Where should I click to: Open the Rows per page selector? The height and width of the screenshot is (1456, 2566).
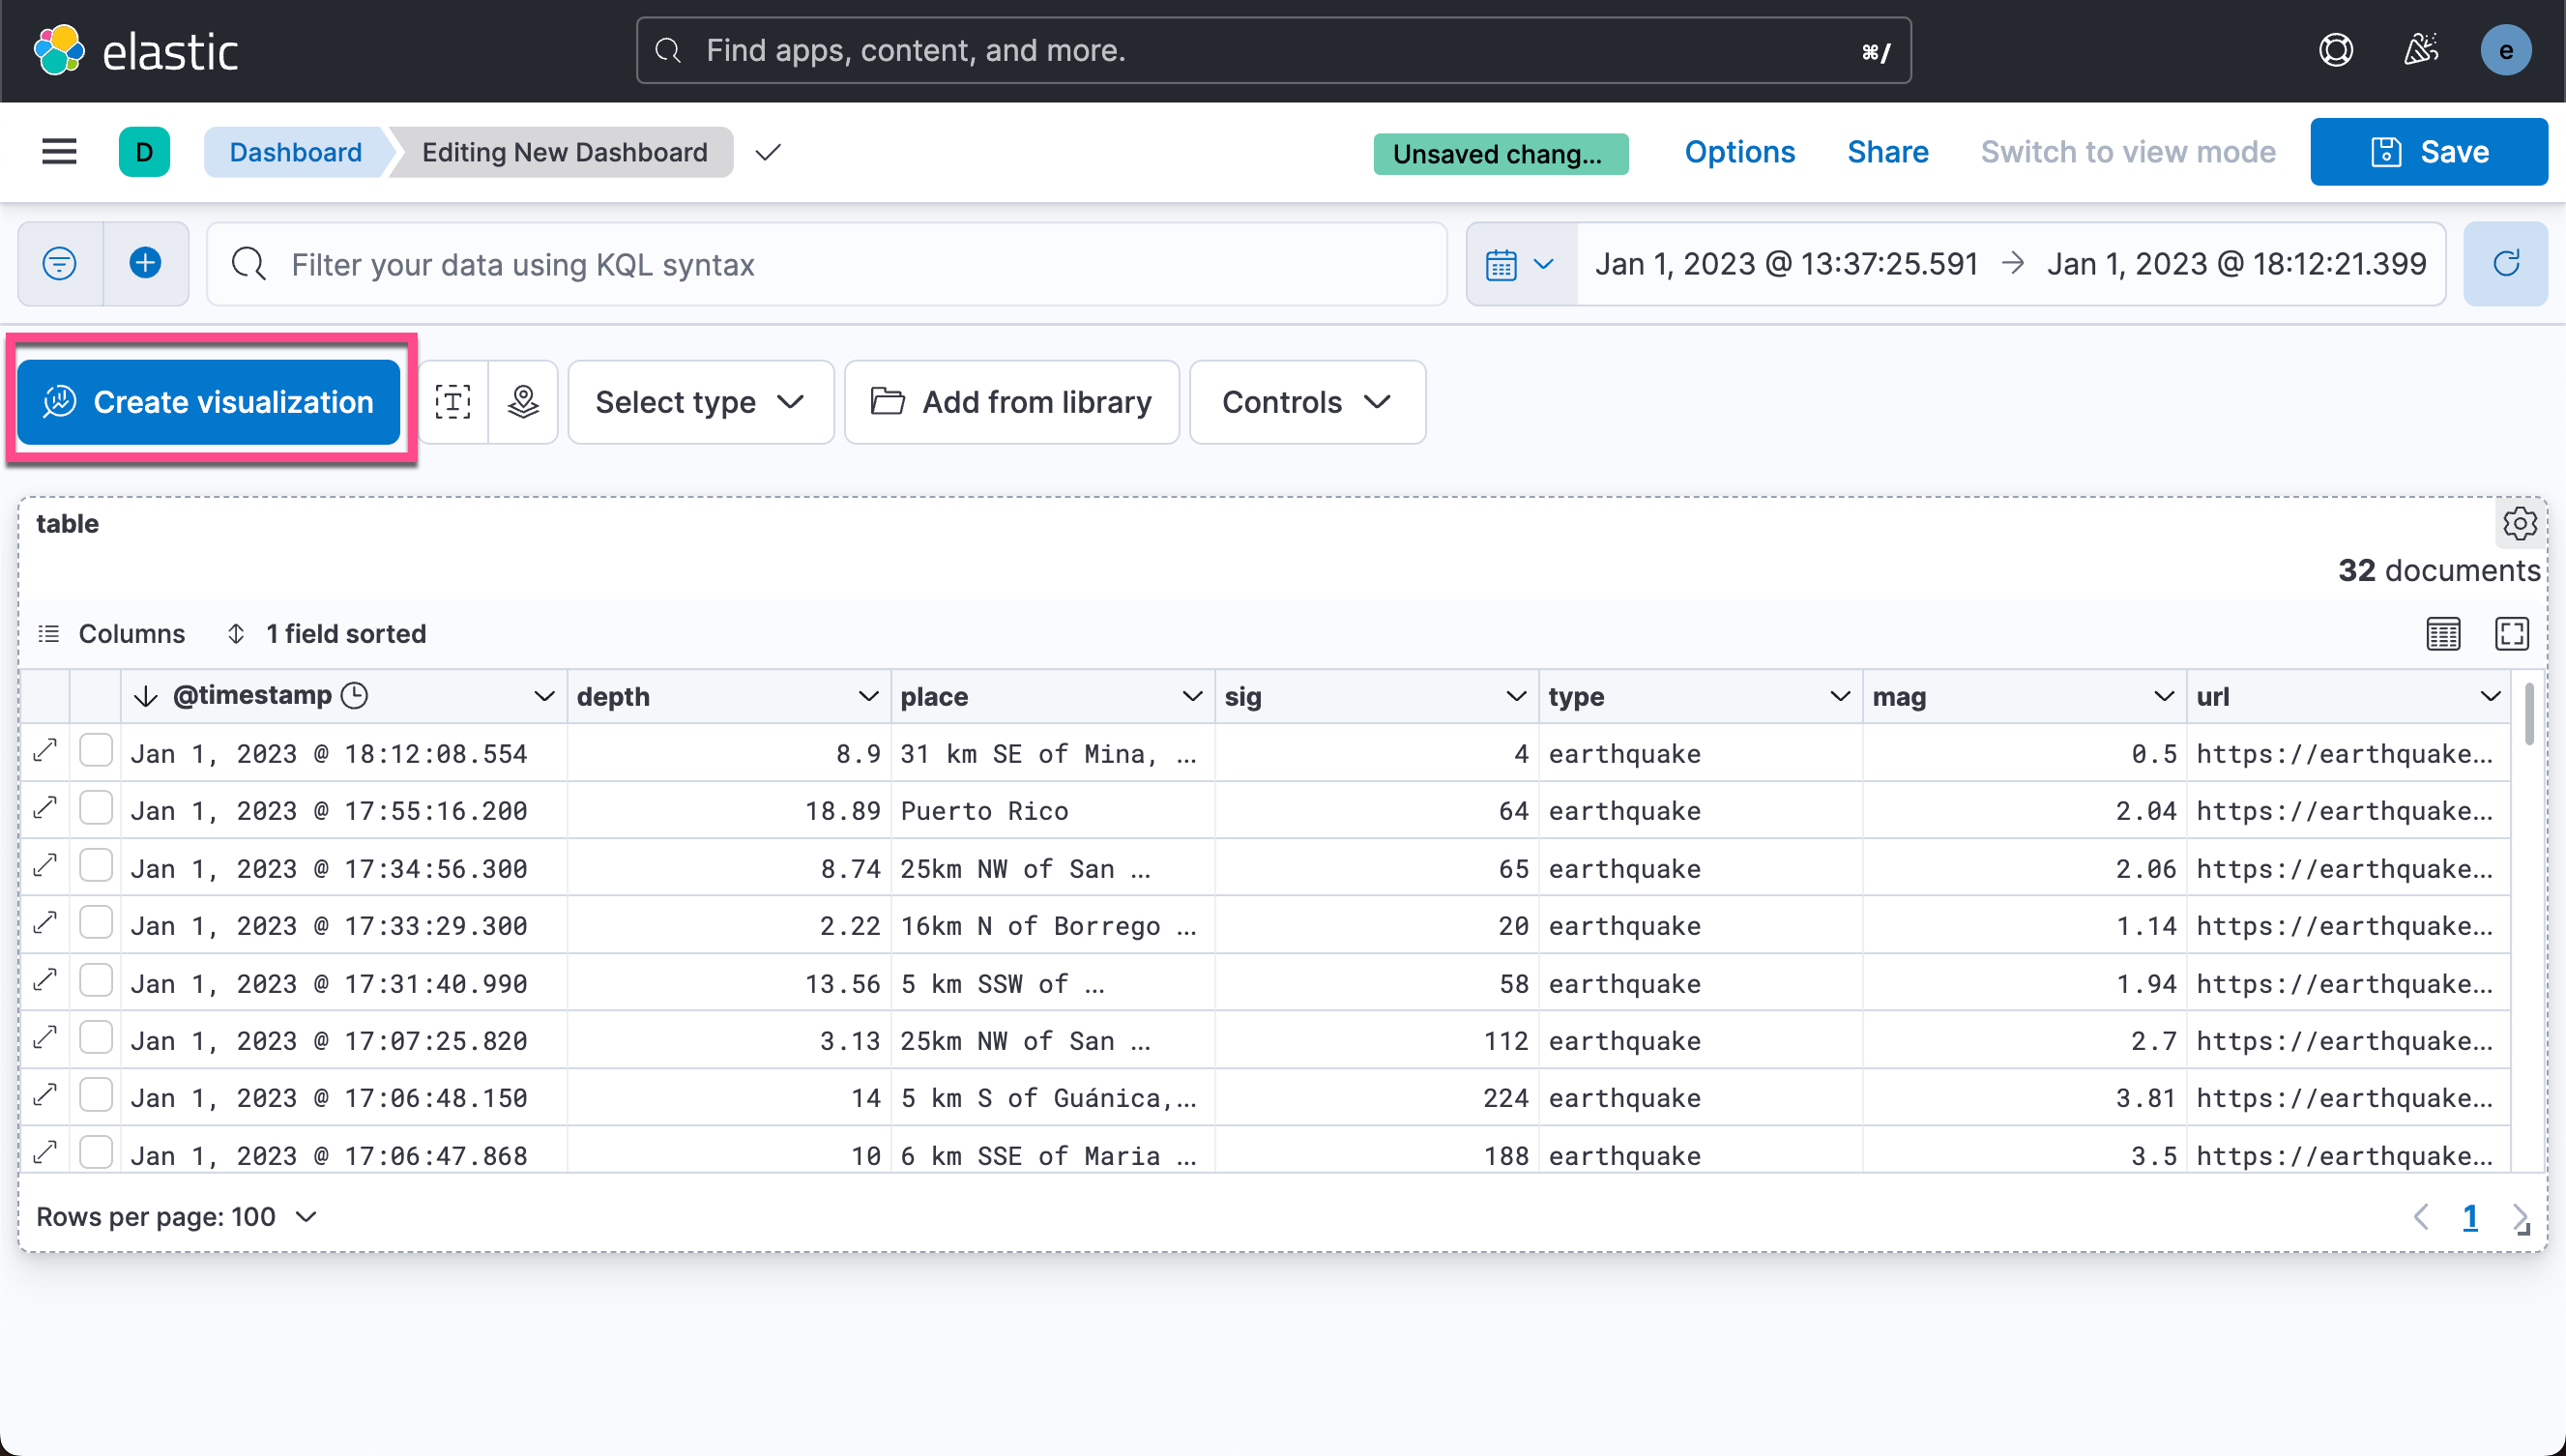click(176, 1217)
